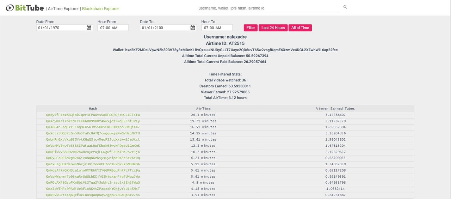The image size is (451, 199).
Task: Click the Last 24 Hours button
Action: click(273, 28)
